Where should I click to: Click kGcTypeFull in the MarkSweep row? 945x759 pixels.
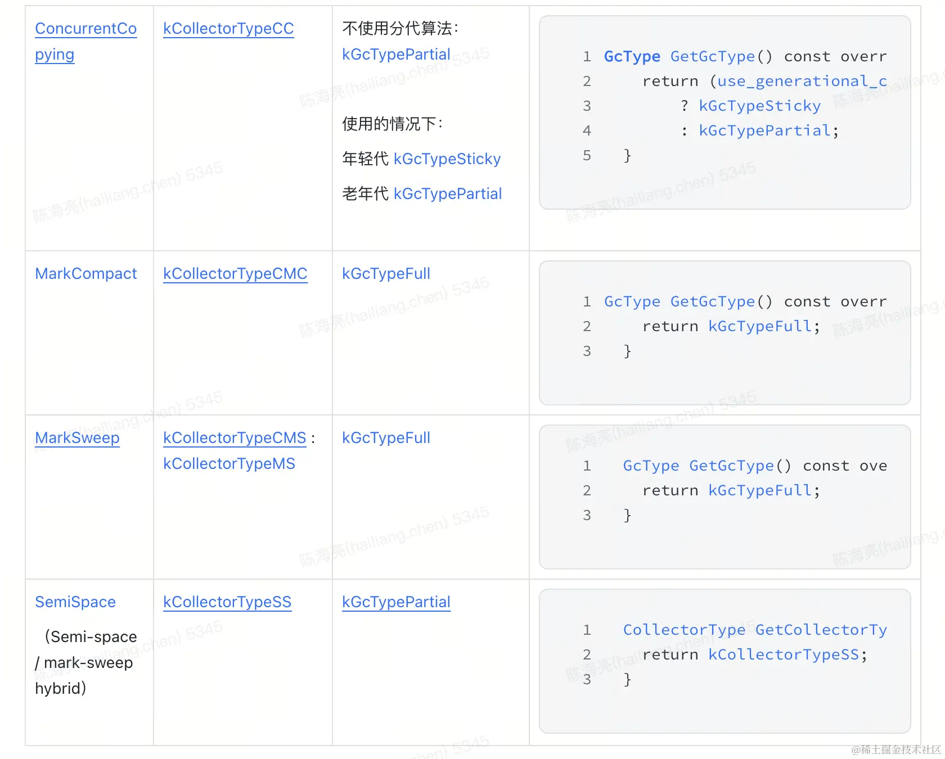(x=386, y=437)
